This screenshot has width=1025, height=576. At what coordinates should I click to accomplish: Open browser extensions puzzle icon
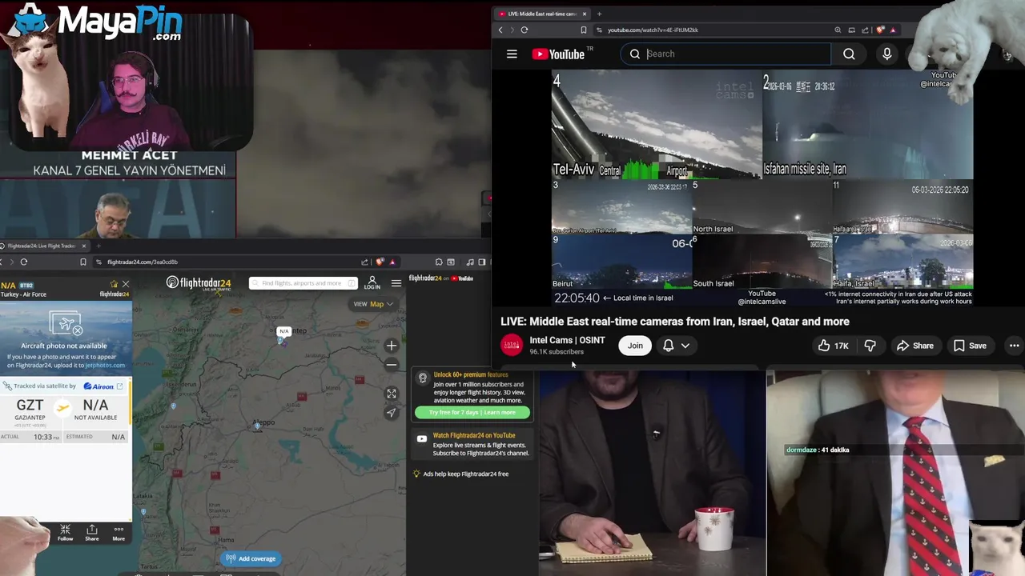(438, 262)
